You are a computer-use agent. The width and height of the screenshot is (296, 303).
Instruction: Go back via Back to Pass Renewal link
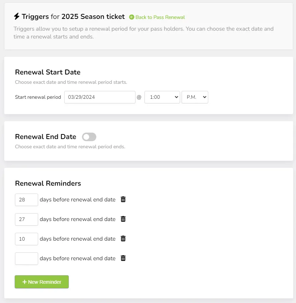160,17
